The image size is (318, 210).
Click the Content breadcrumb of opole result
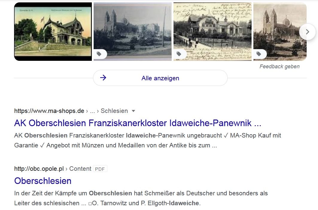point(80,169)
